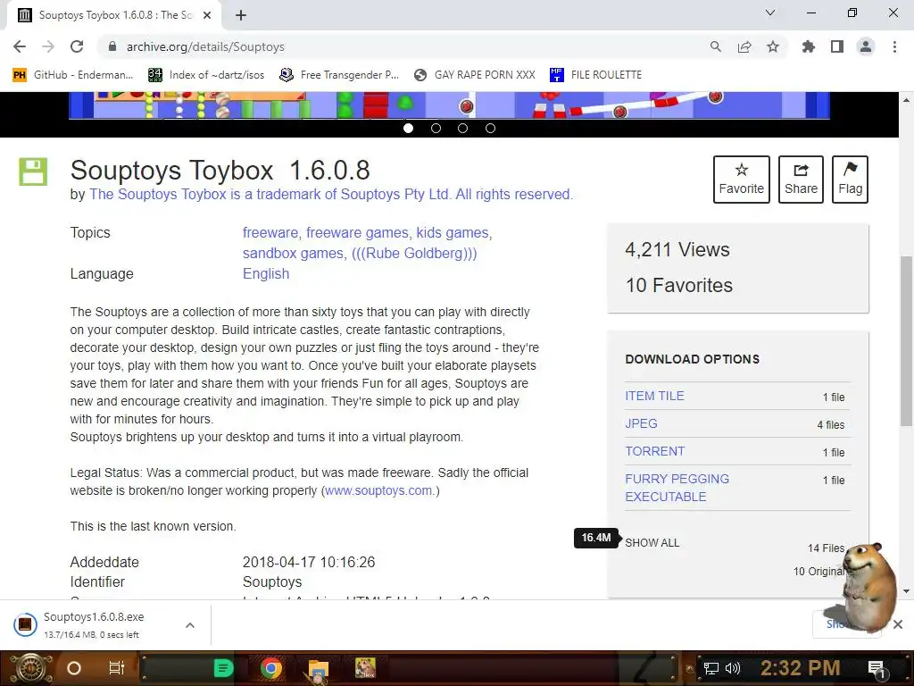Open the address bar zoom search icon
Viewport: 914px width, 686px height.
tap(715, 46)
